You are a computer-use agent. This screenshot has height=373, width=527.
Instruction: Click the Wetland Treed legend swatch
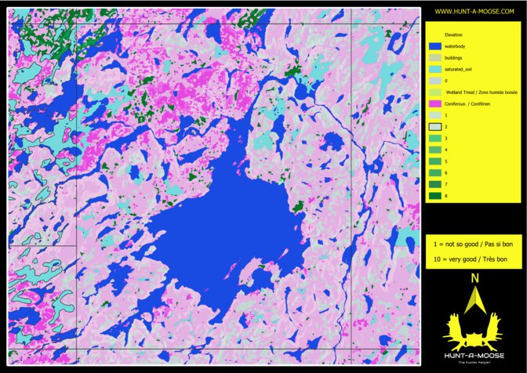[x=435, y=92]
